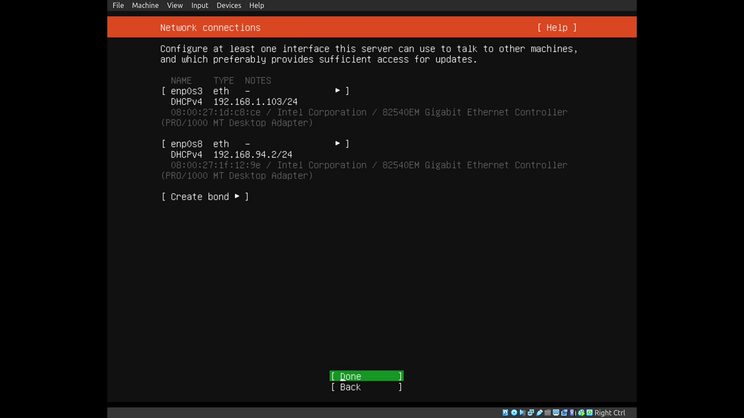Image resolution: width=744 pixels, height=418 pixels.
Task: Open the Machine menu
Action: coord(145,5)
